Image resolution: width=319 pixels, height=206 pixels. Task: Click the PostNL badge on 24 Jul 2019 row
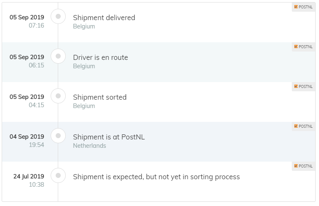tap(304, 166)
